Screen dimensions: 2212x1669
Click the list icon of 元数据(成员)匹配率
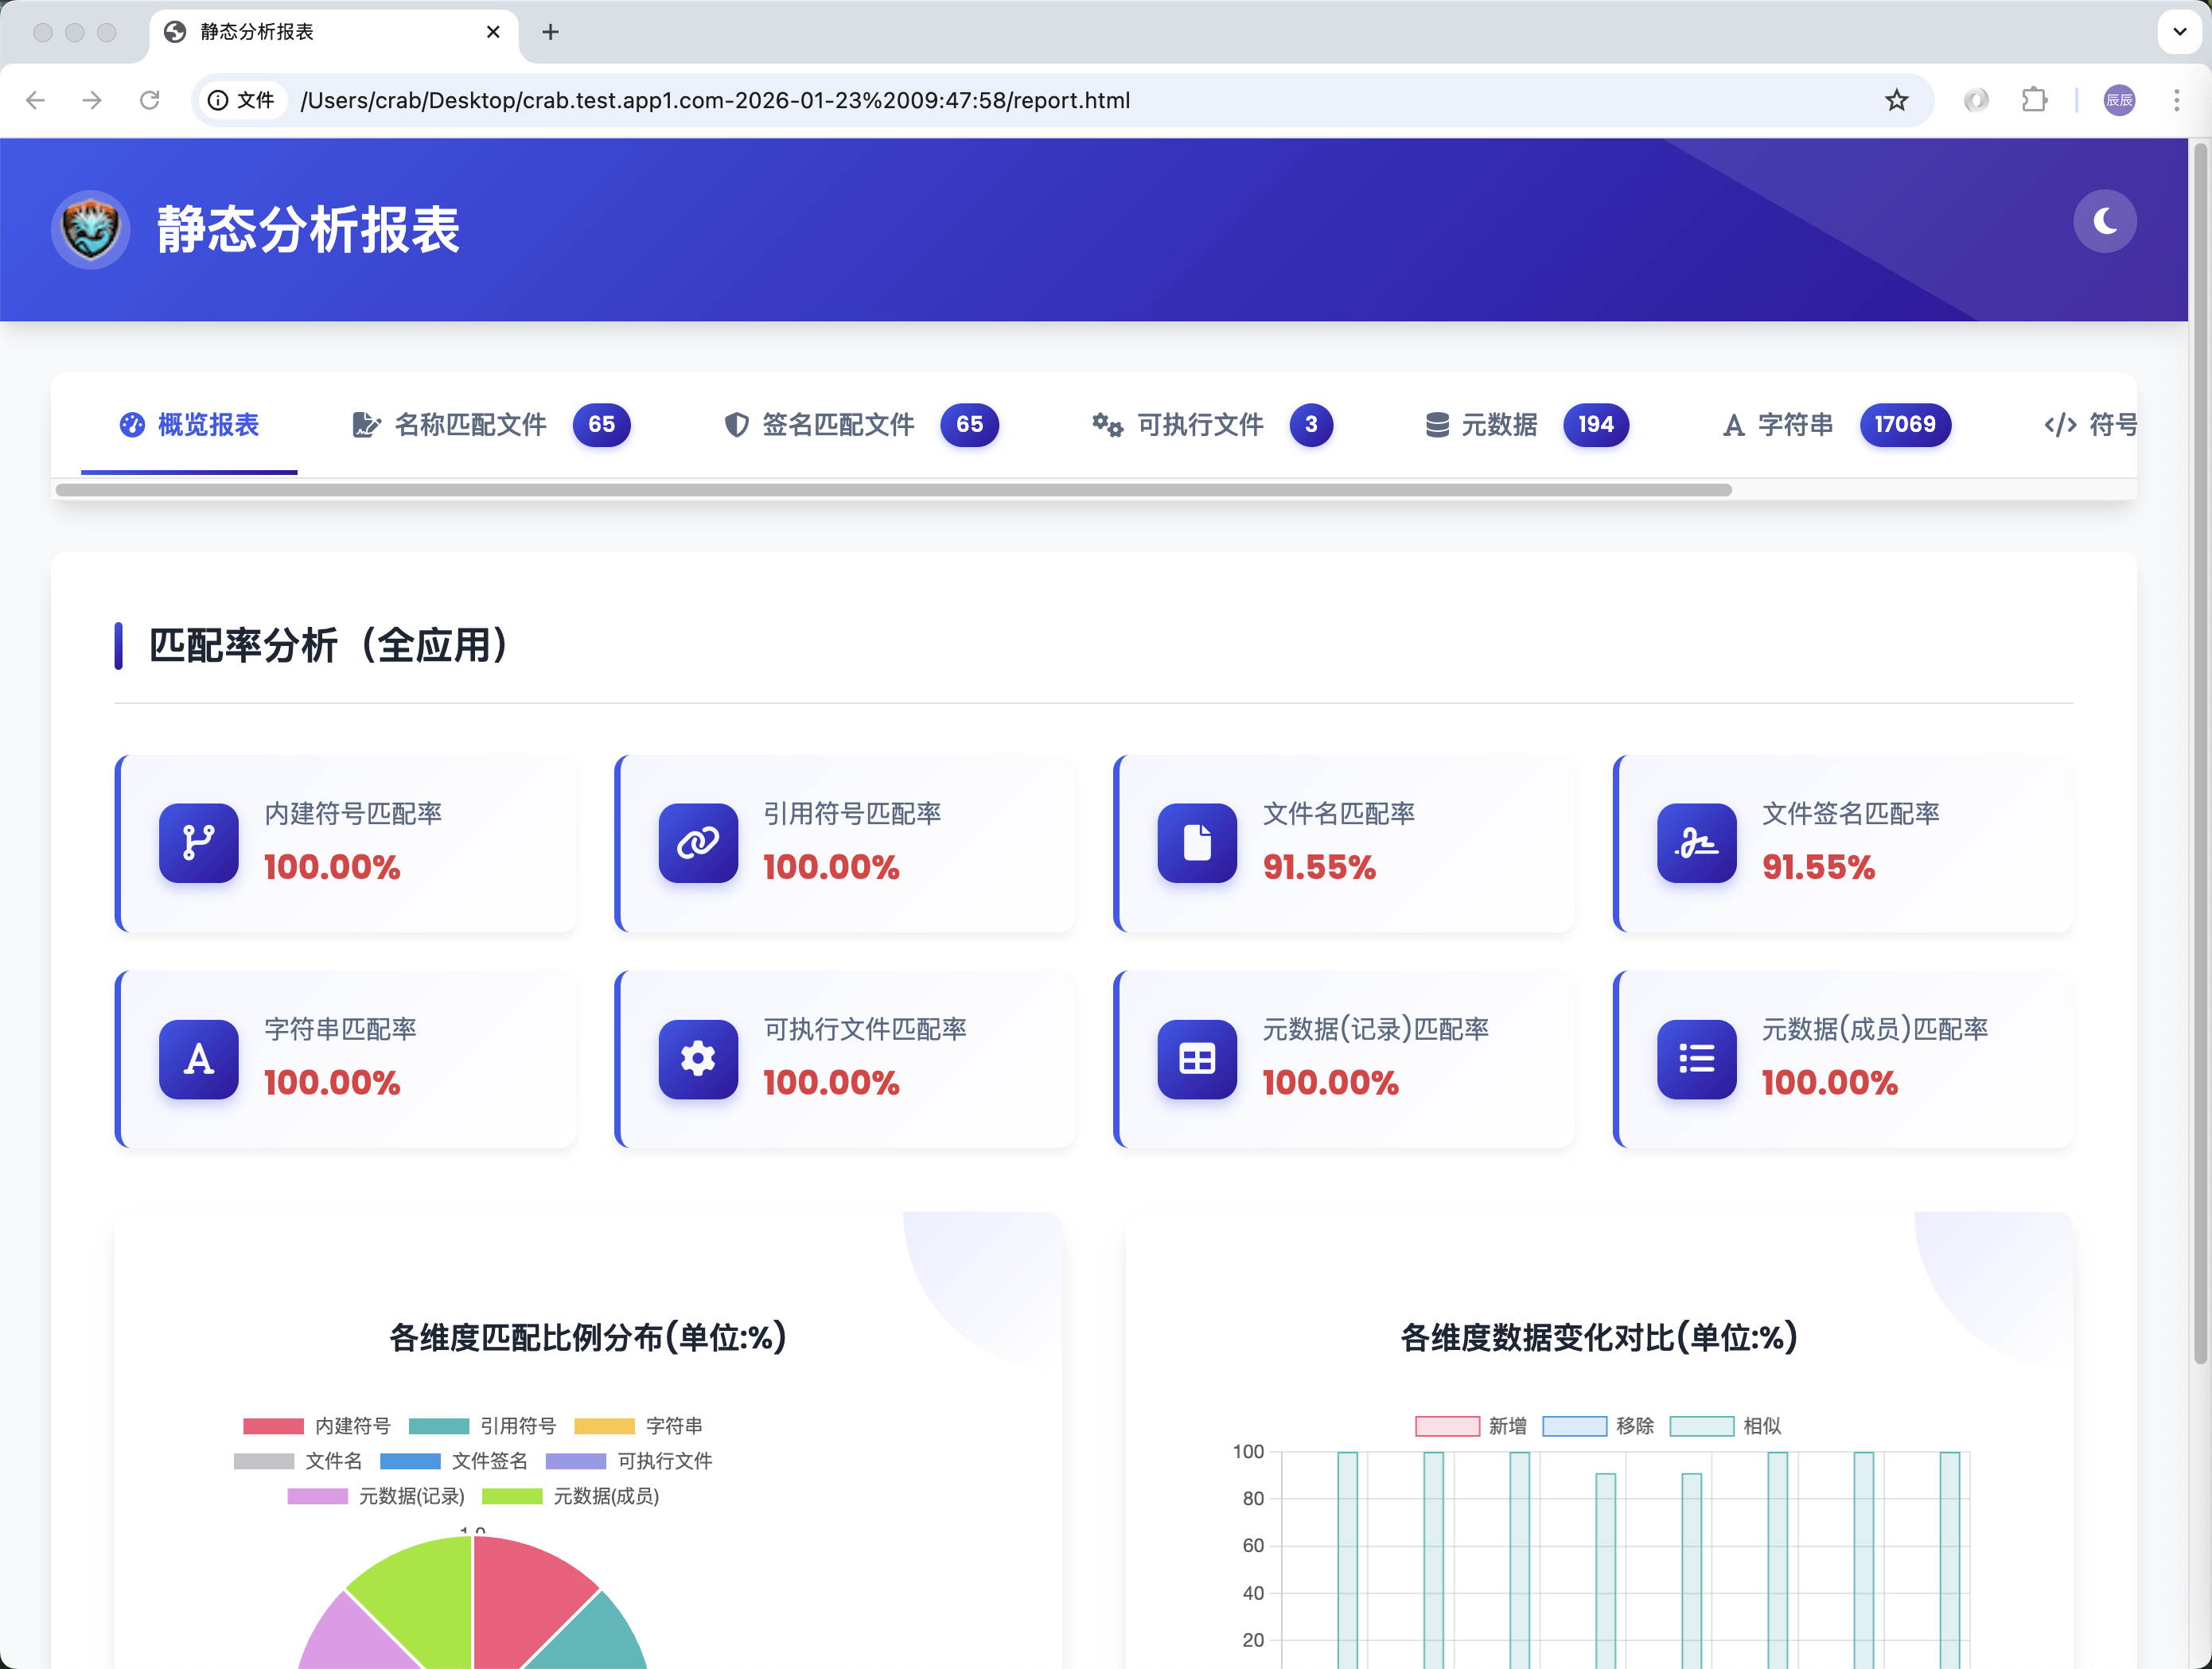[x=1697, y=1059]
